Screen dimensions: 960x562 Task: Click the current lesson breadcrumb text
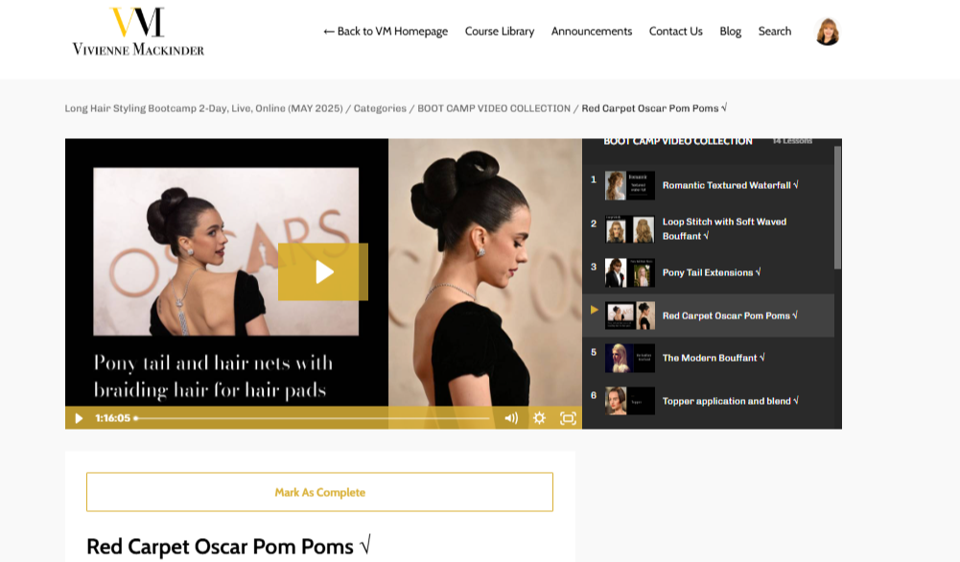point(654,108)
